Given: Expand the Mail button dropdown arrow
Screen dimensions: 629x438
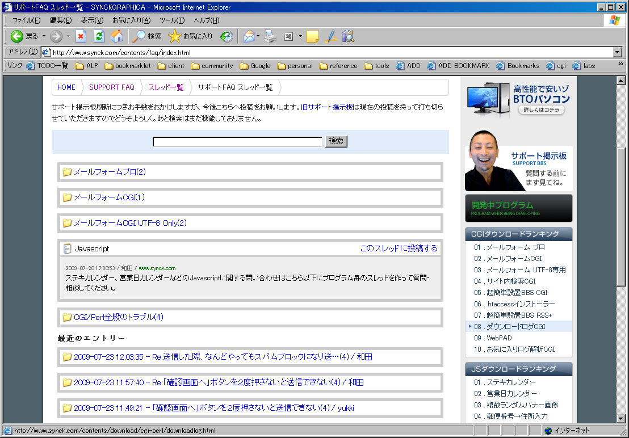Looking at the screenshot, I should (x=258, y=36).
